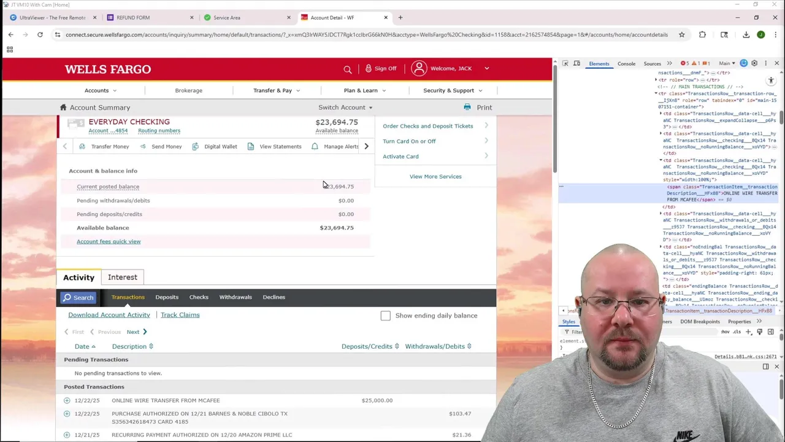This screenshot has height=442, width=785.
Task: Switch to the DevTools Console tab
Action: click(x=626, y=64)
